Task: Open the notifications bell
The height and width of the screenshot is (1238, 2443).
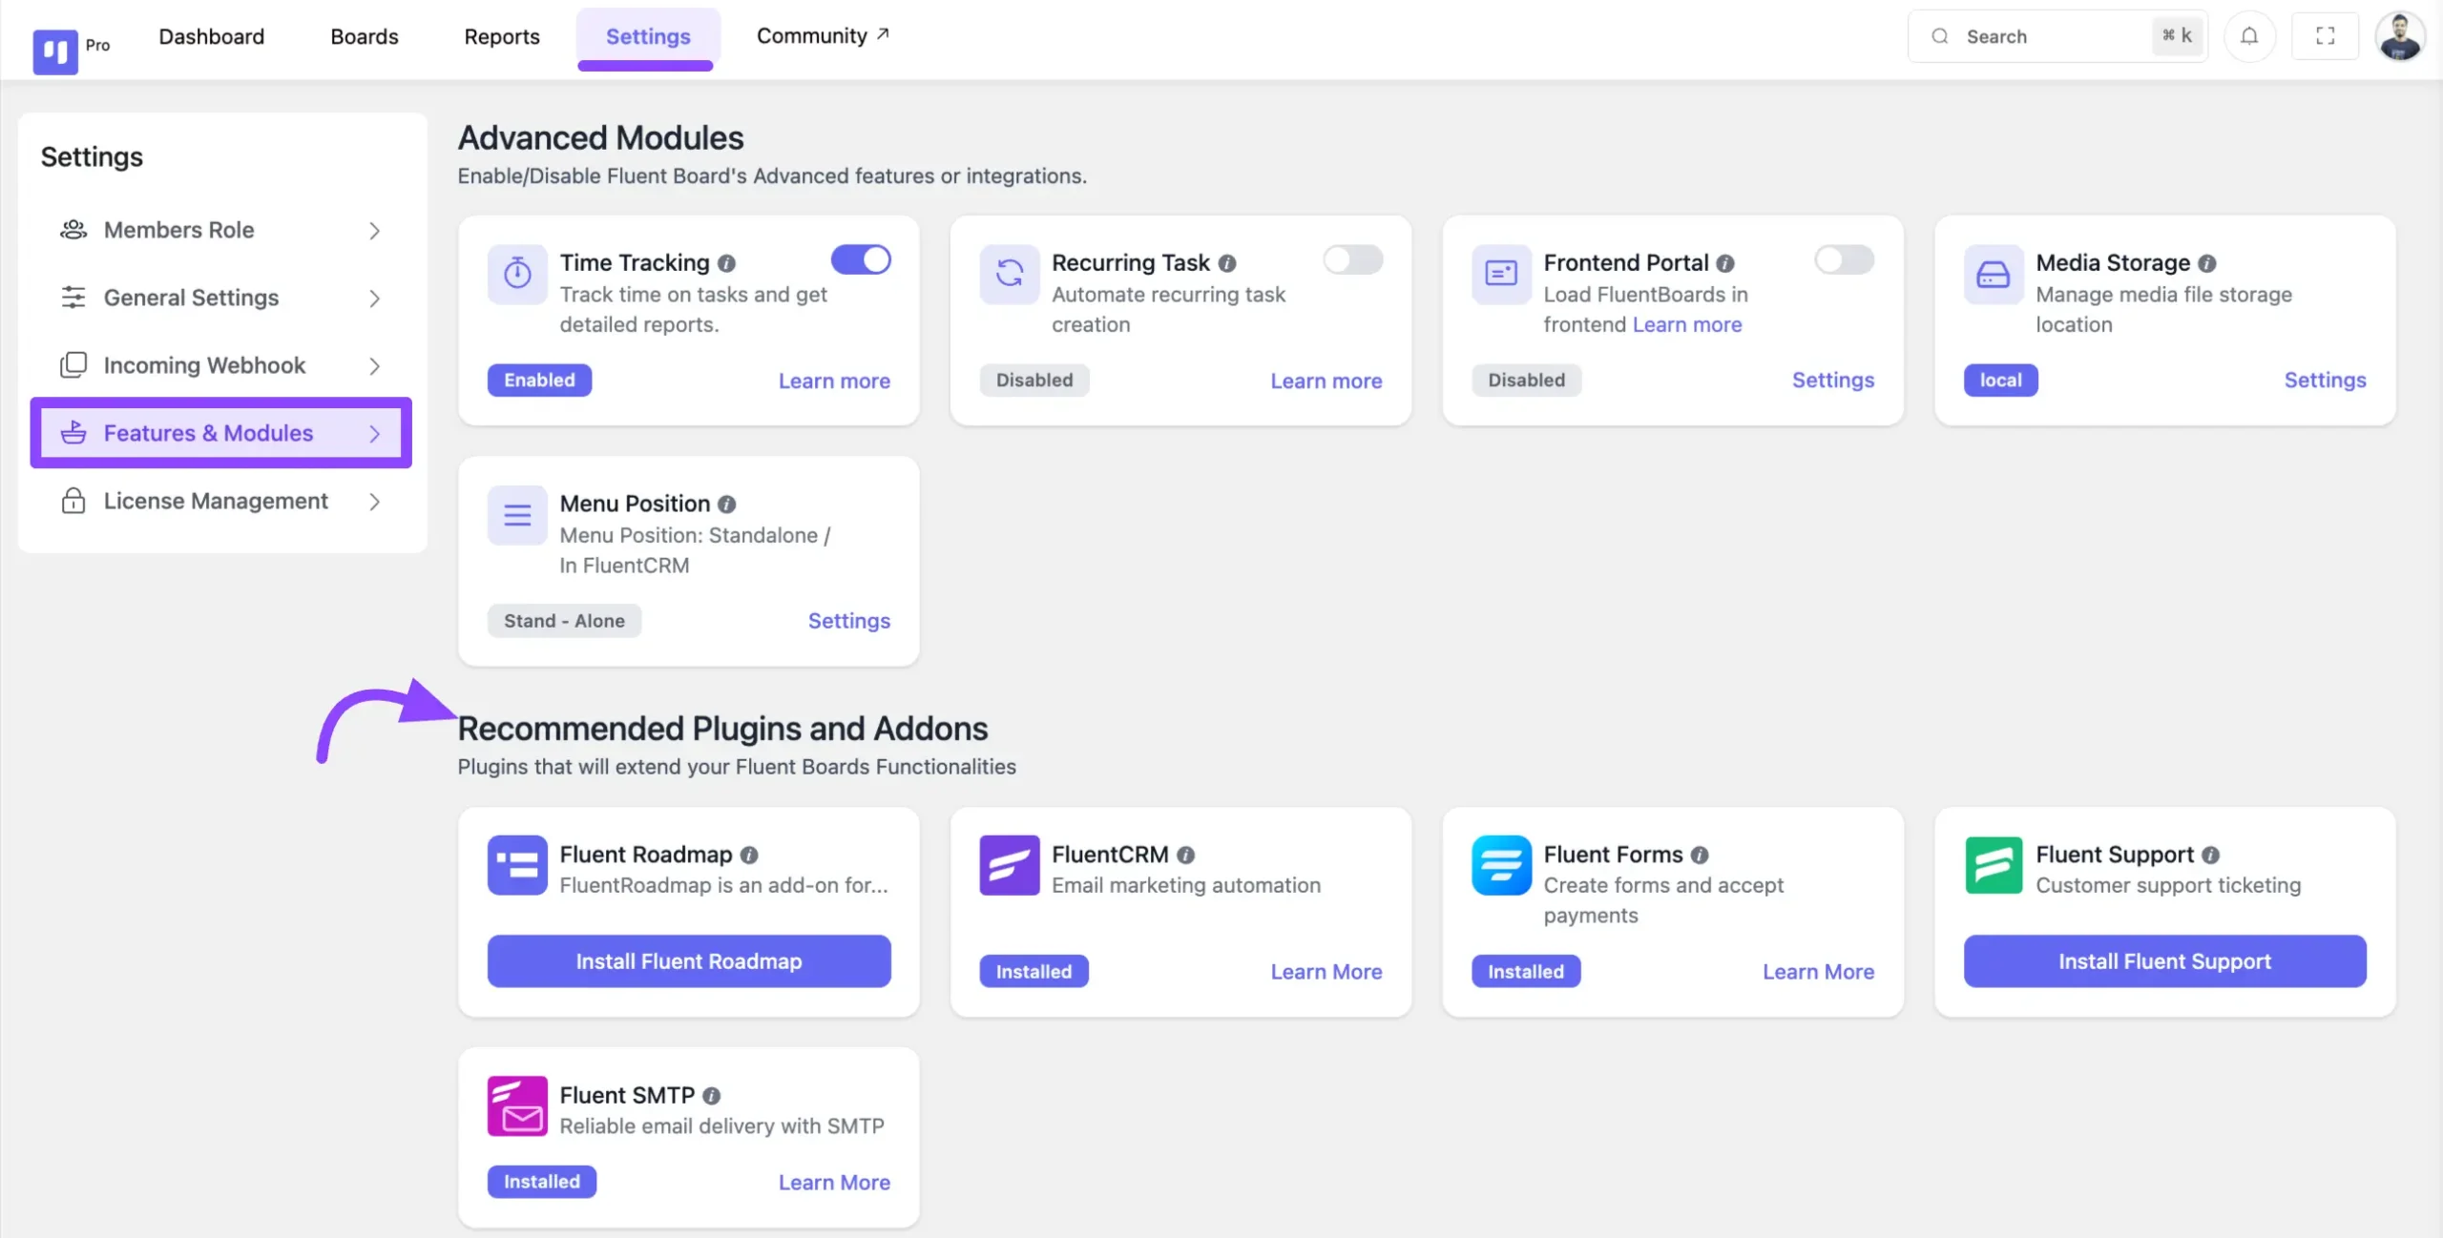Action: point(2249,36)
